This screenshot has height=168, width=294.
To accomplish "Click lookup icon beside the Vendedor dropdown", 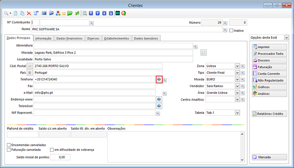I will (x=243, y=86).
